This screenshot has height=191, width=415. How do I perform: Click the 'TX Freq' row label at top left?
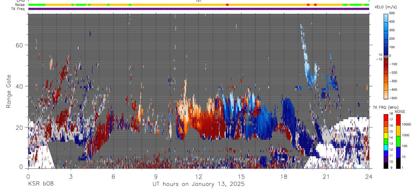[19, 9]
